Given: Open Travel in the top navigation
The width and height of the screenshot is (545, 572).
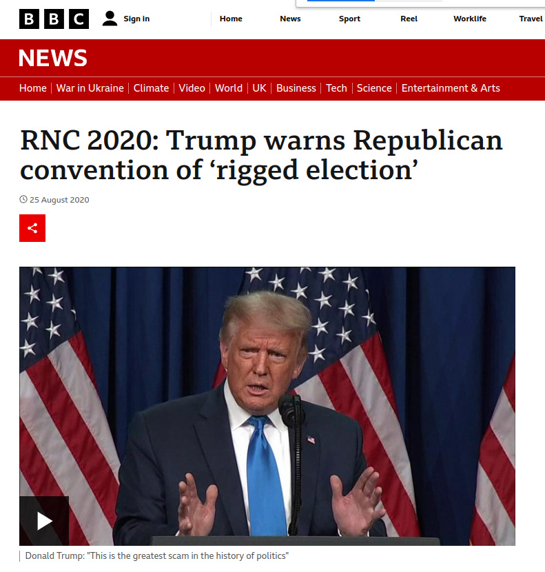Looking at the screenshot, I should click(531, 19).
